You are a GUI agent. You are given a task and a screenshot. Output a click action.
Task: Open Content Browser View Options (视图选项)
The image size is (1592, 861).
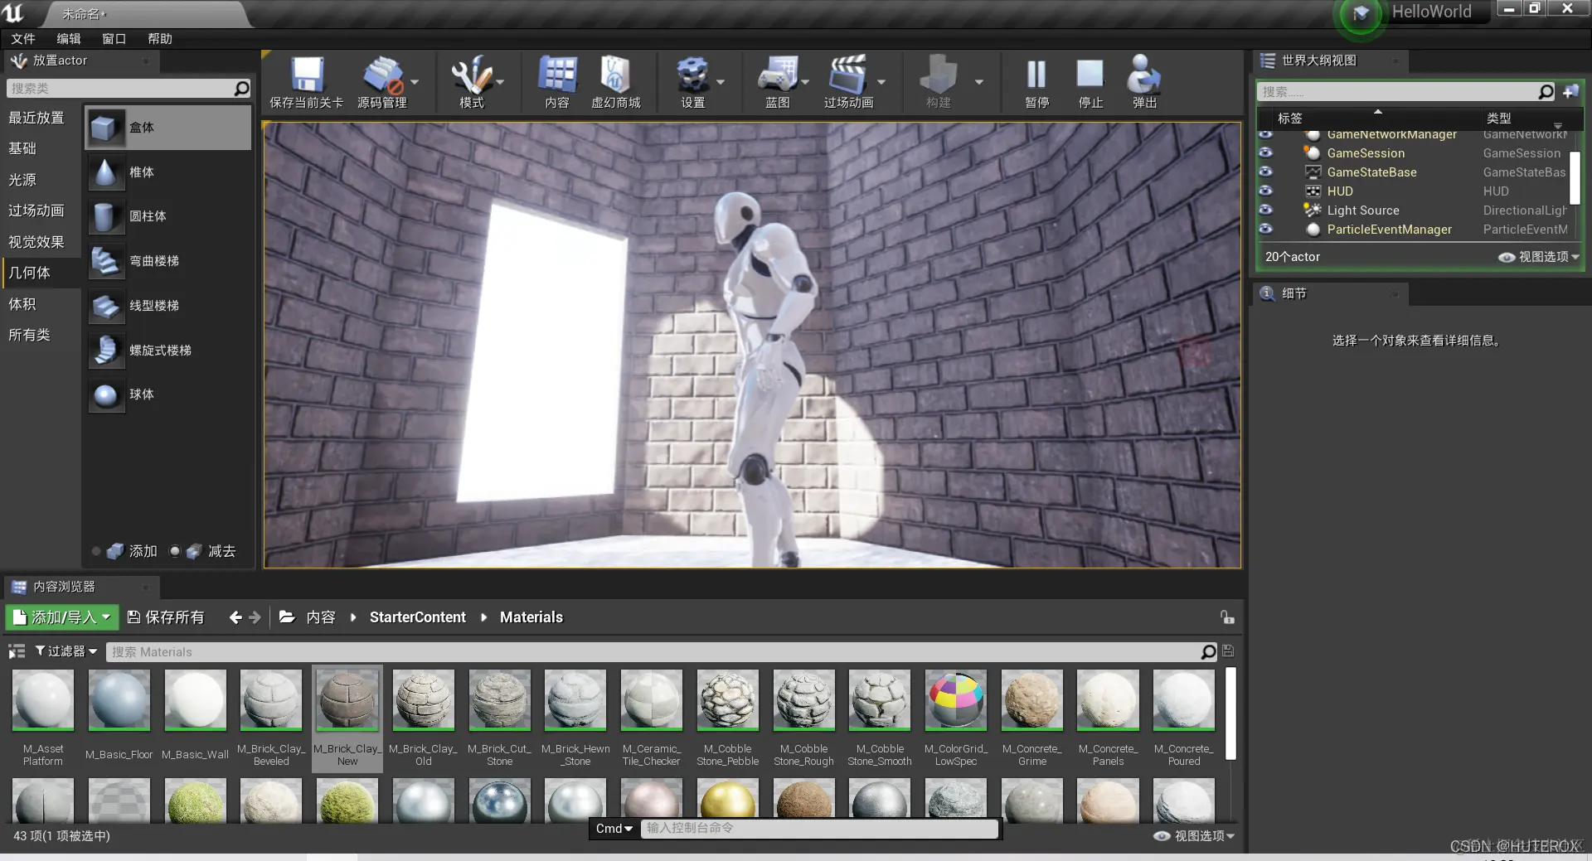coord(1194,836)
